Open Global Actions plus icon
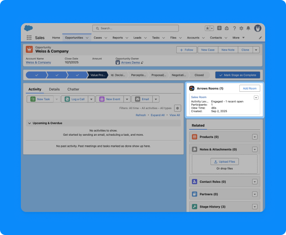286x235 pixels. [x=219, y=28]
